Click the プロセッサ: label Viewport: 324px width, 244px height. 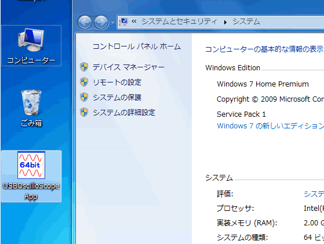pos(235,209)
